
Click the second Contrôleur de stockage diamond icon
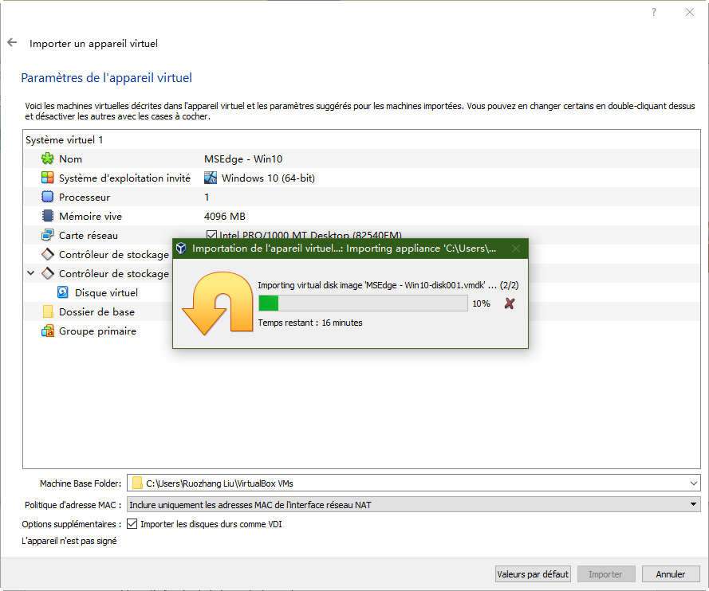(48, 273)
